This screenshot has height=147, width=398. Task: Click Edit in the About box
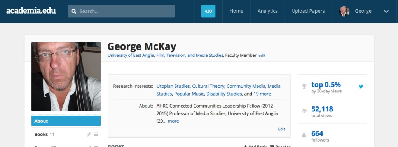281,129
